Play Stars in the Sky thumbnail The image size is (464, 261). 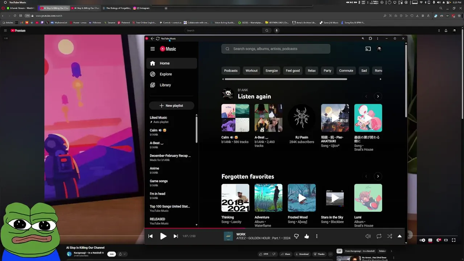click(335, 198)
